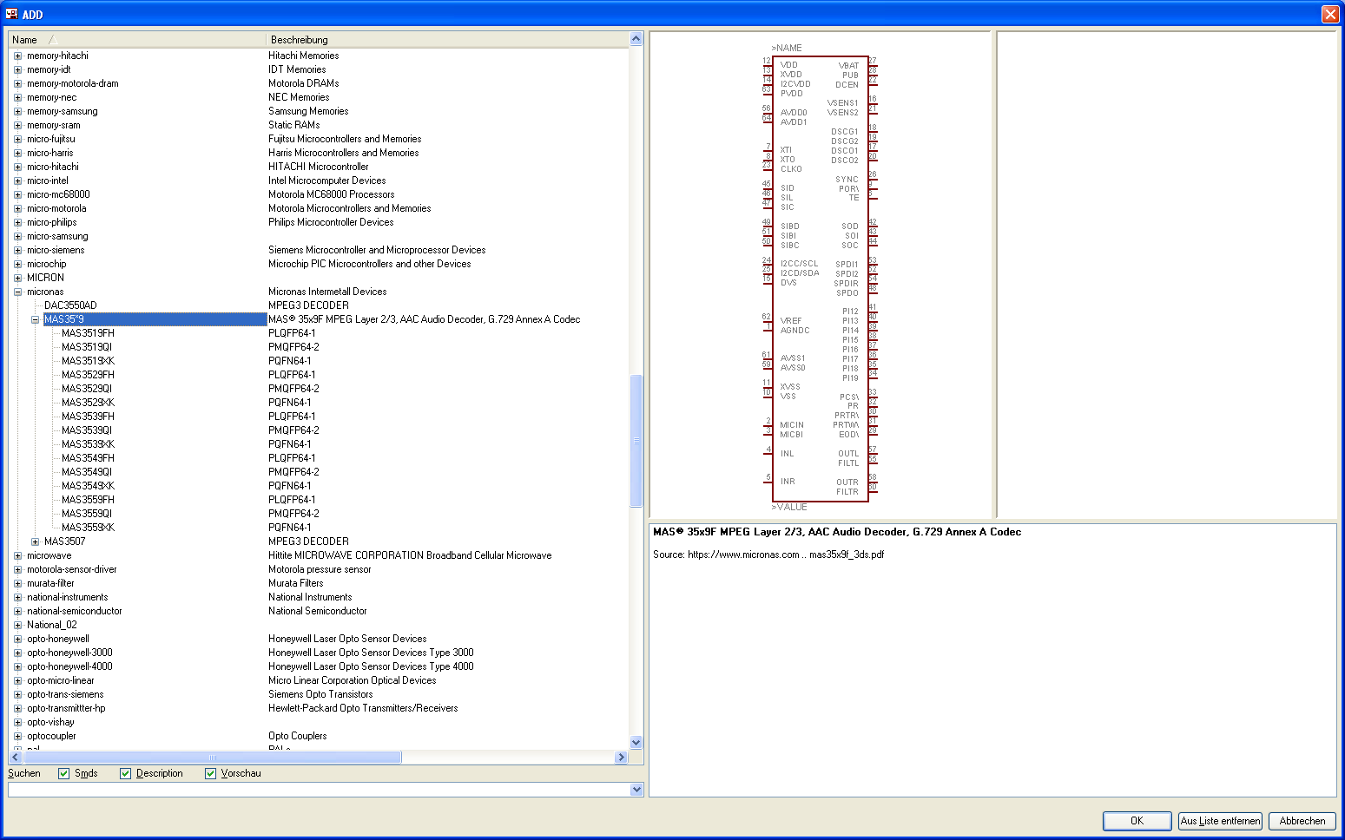Collapse the MAS35*9 device node
This screenshot has width=1345, height=840.
click(x=35, y=319)
